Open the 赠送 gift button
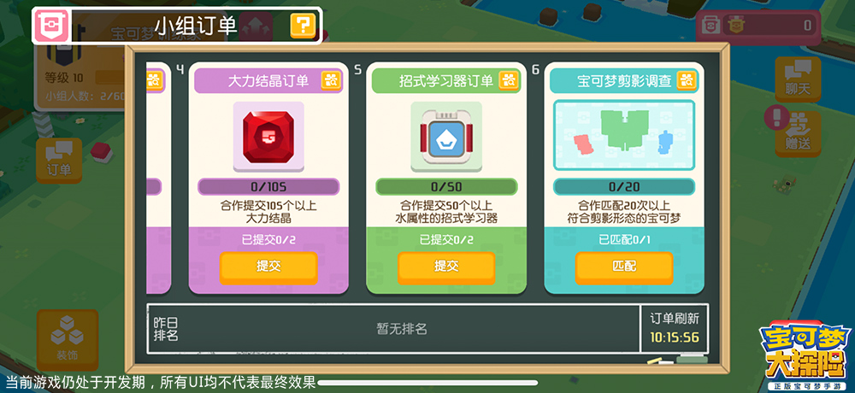 click(798, 133)
